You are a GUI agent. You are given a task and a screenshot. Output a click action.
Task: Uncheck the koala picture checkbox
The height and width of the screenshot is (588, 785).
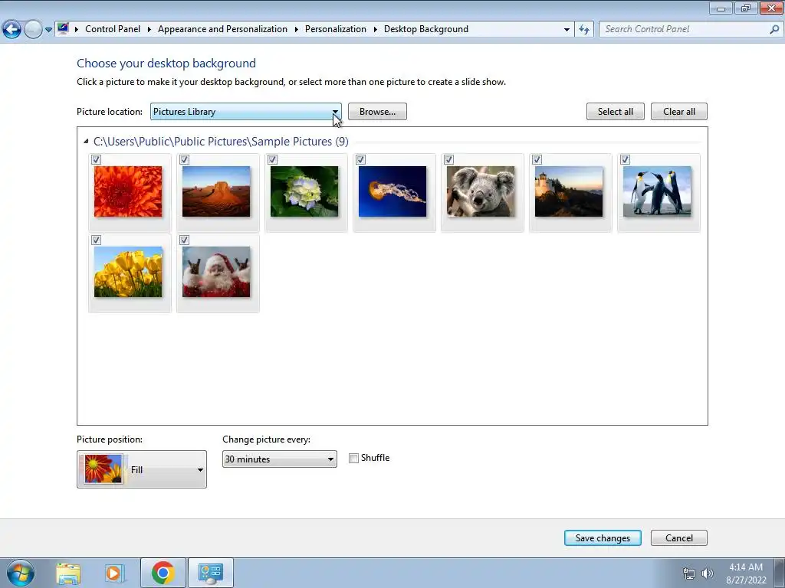coord(448,159)
